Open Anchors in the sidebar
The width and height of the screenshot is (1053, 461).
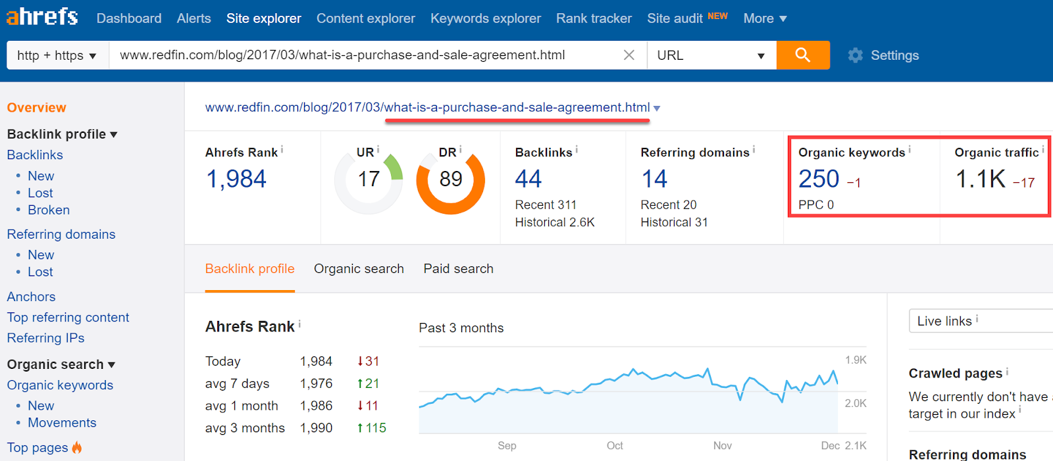(x=31, y=297)
